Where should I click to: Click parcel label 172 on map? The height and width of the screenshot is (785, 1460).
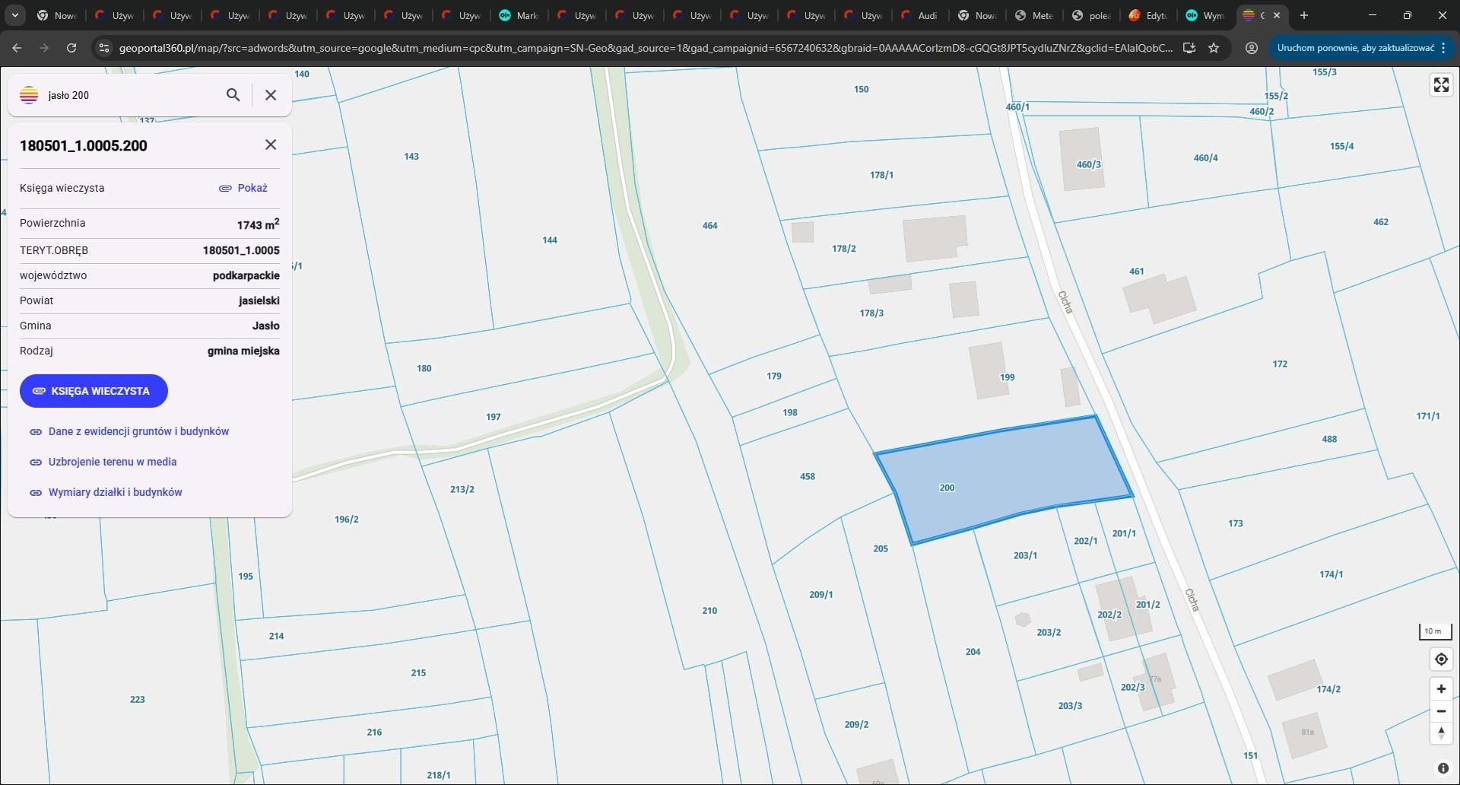coord(1280,364)
